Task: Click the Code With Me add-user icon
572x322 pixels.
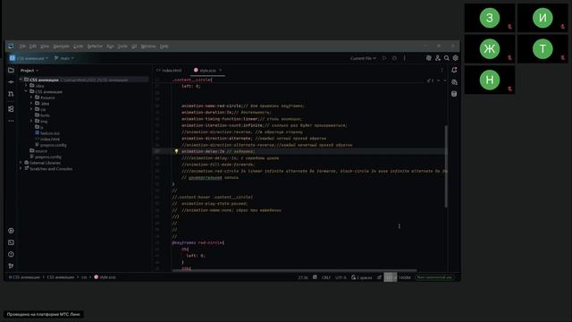Action: tap(438, 58)
